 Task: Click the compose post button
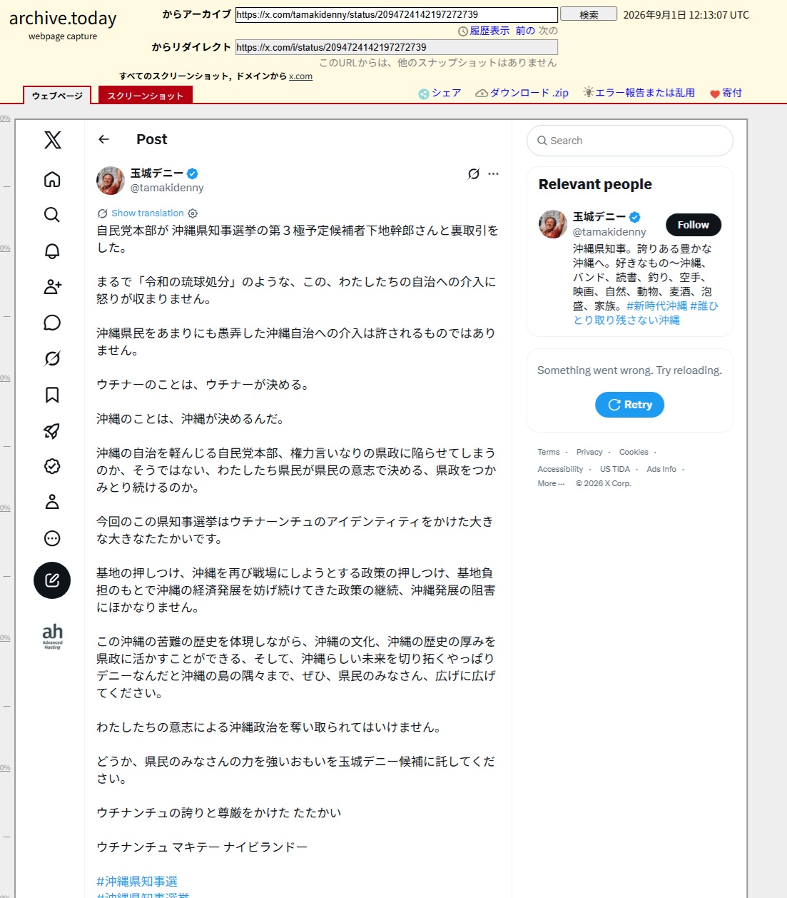click(52, 580)
